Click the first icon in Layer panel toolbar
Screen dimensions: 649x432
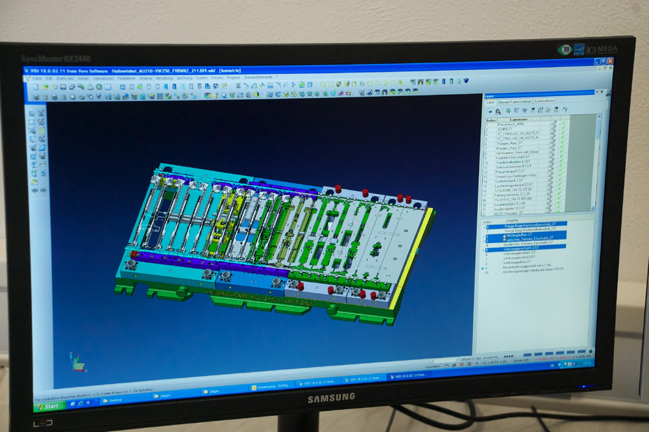click(x=490, y=111)
